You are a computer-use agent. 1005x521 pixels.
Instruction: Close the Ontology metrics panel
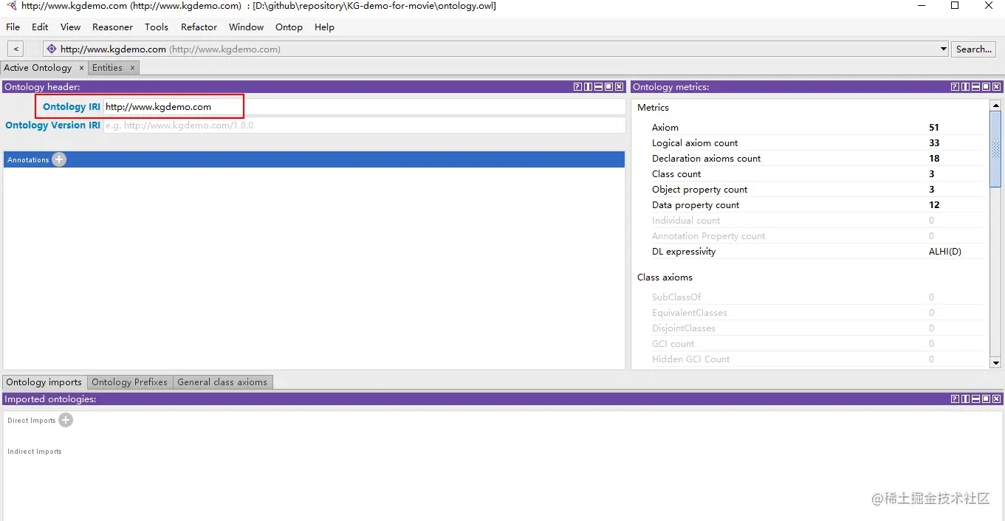click(x=997, y=87)
